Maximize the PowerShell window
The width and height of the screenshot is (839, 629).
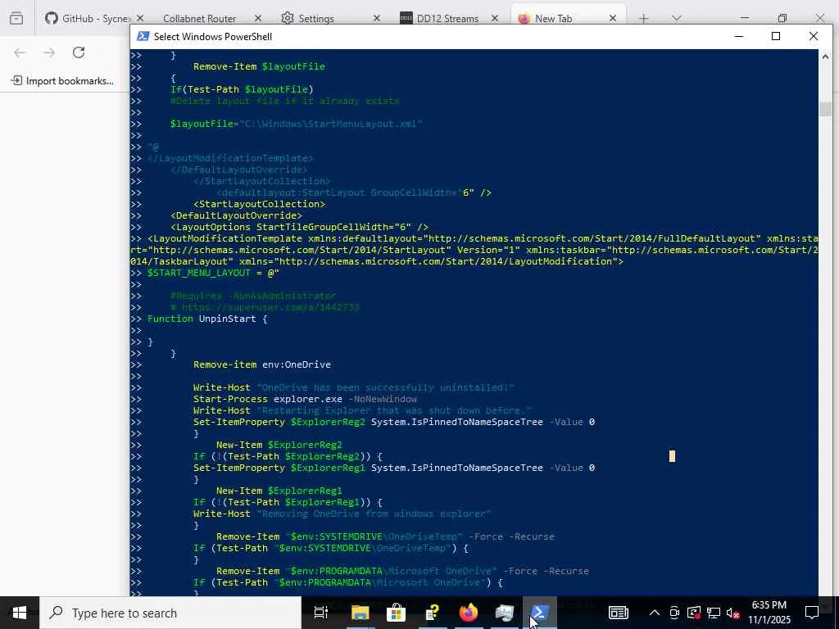[776, 36]
